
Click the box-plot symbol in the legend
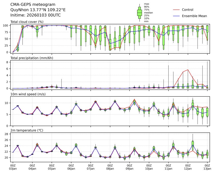tap(140, 12)
